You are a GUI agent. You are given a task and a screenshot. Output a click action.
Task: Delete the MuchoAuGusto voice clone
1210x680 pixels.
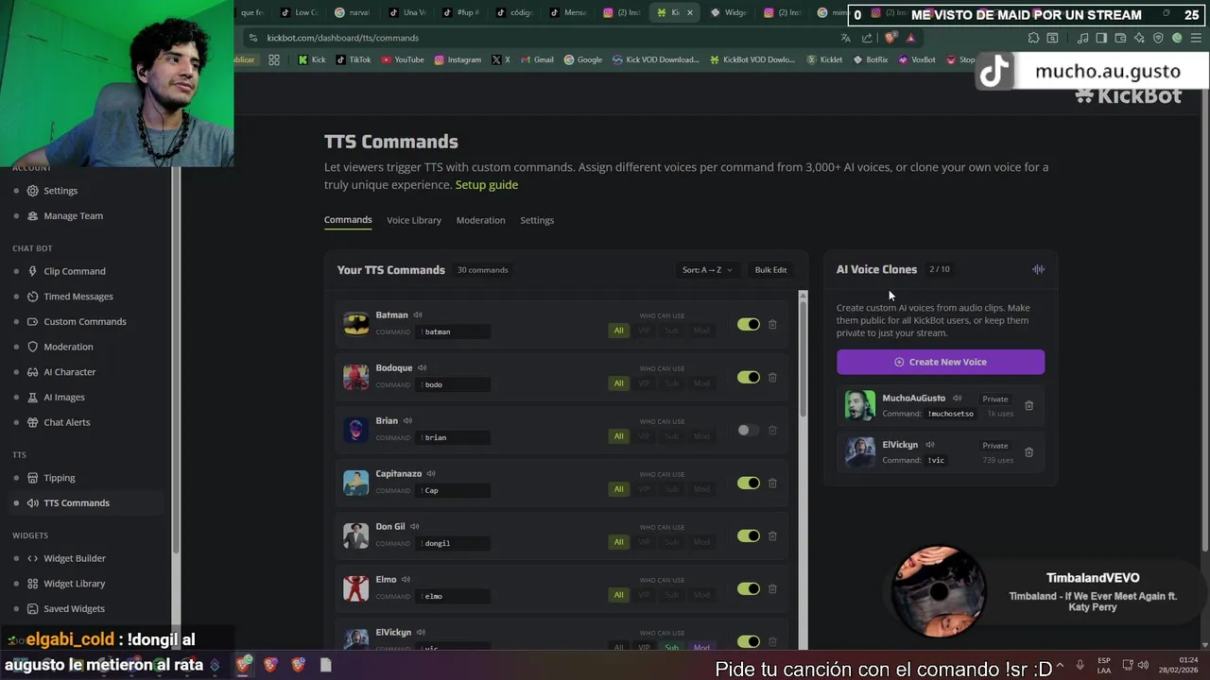(1029, 406)
